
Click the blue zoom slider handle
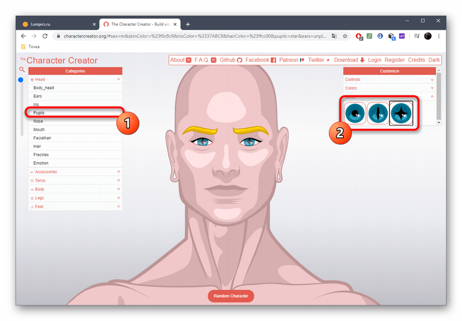[21, 80]
